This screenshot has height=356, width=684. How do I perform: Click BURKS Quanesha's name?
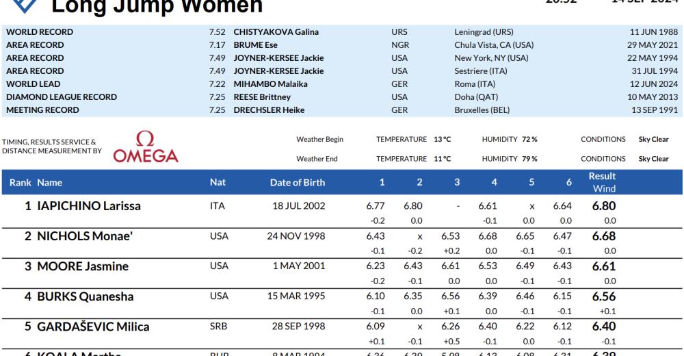coord(85,296)
